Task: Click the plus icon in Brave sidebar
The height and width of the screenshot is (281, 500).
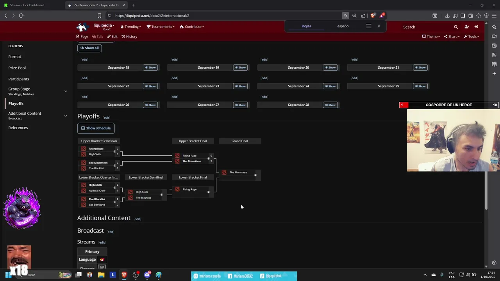Action: tap(494, 74)
